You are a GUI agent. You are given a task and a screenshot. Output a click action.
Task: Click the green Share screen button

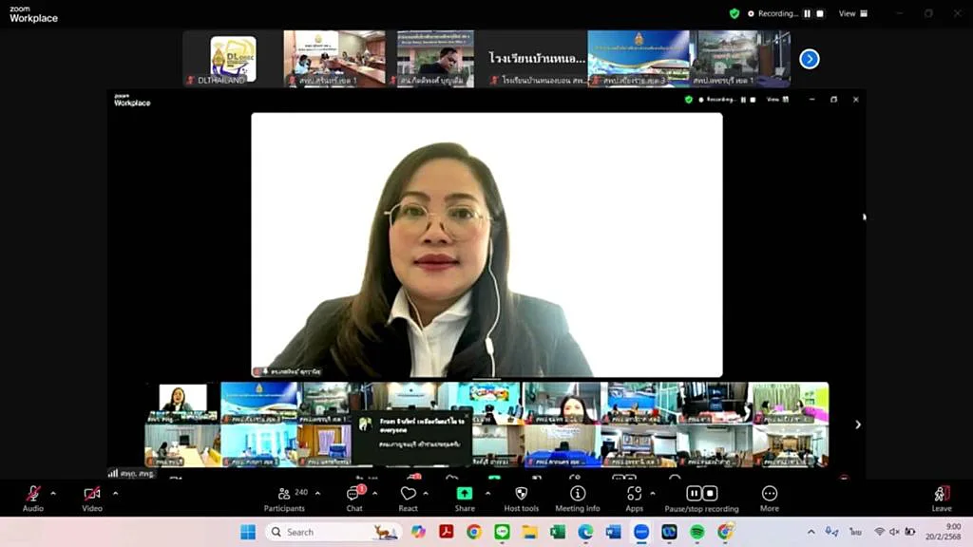[464, 494]
